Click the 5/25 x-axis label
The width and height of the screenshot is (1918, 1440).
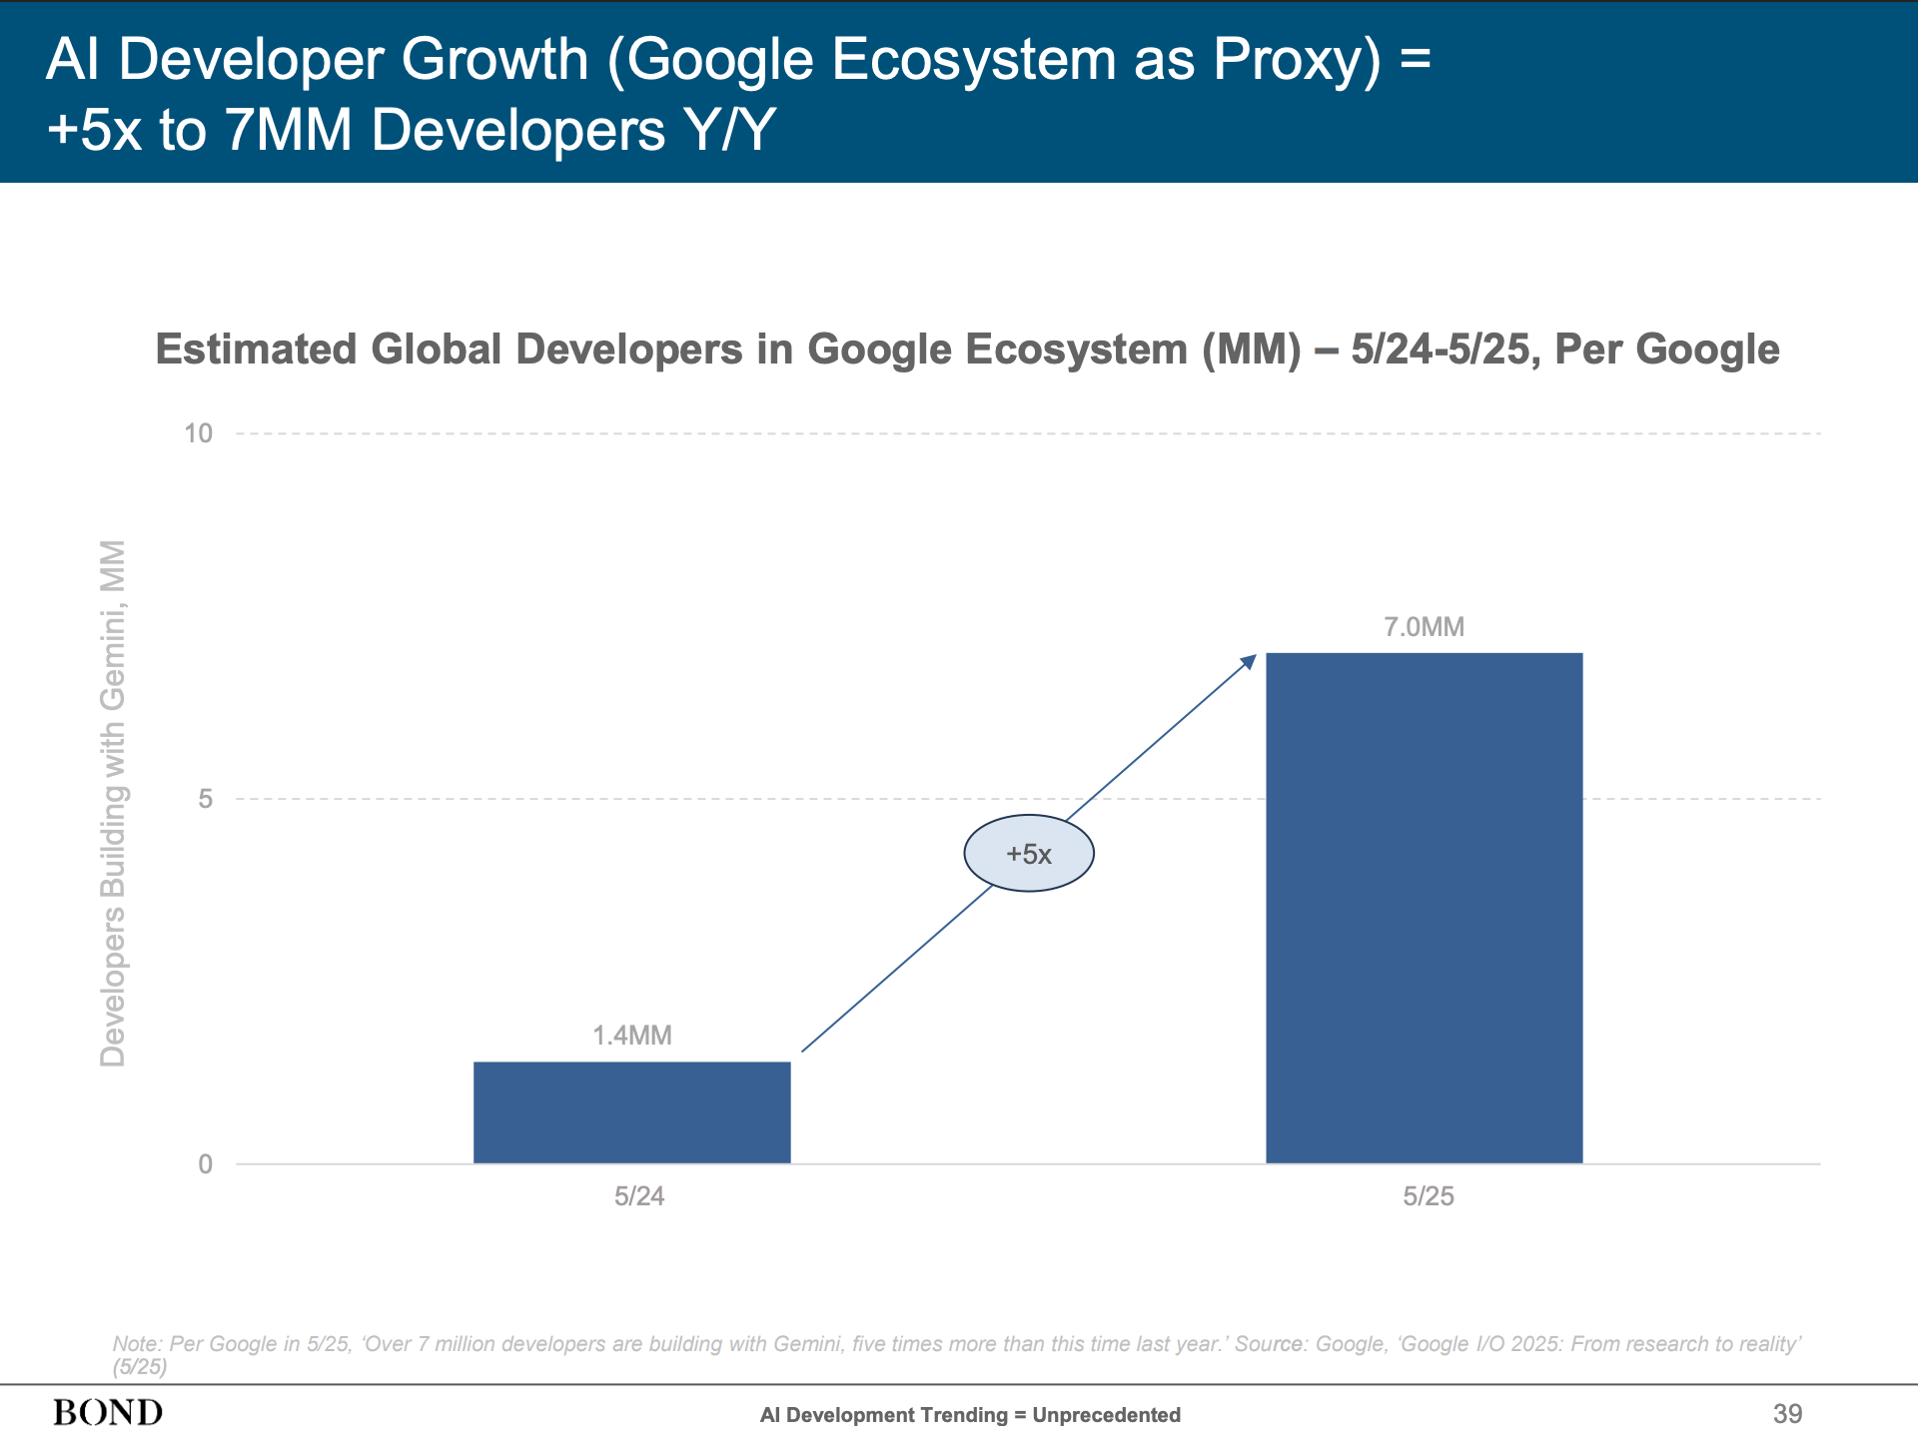pyautogui.click(x=1428, y=1196)
